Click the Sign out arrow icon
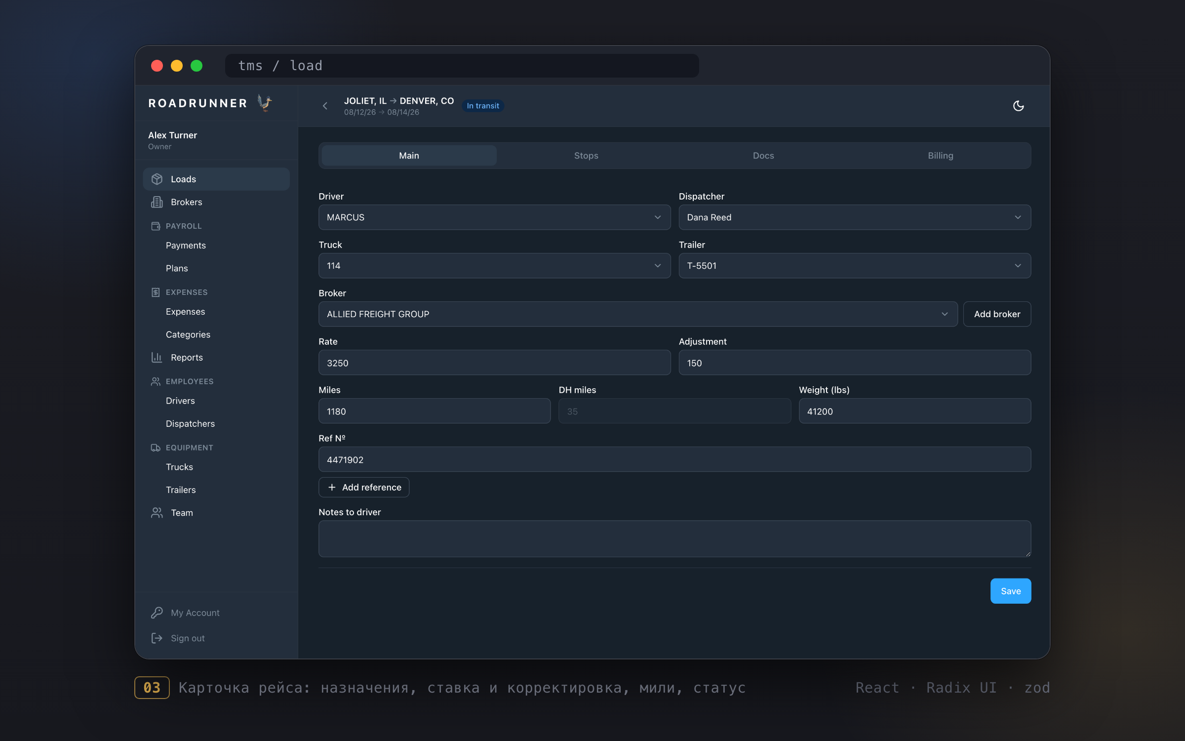Image resolution: width=1185 pixels, height=741 pixels. click(x=157, y=638)
